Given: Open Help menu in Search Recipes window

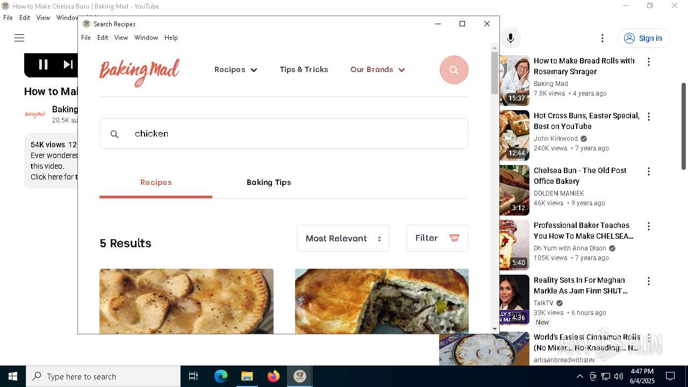Looking at the screenshot, I should click(171, 38).
